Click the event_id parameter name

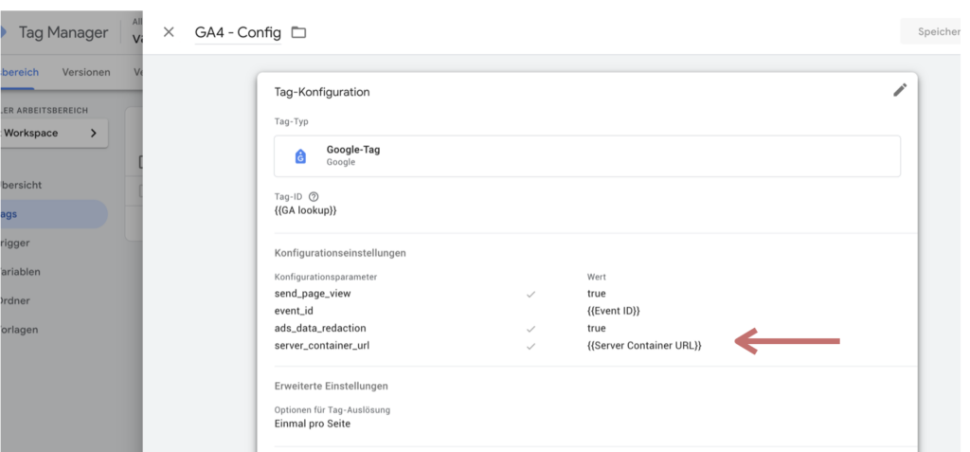click(x=296, y=311)
